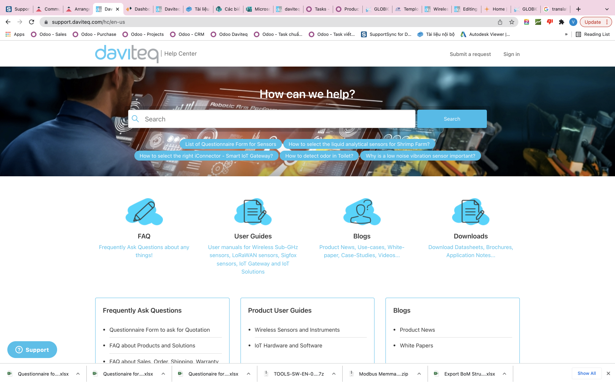Open Frequently Ask Questions description link
This screenshot has width=615, height=384.
pyautogui.click(x=144, y=251)
